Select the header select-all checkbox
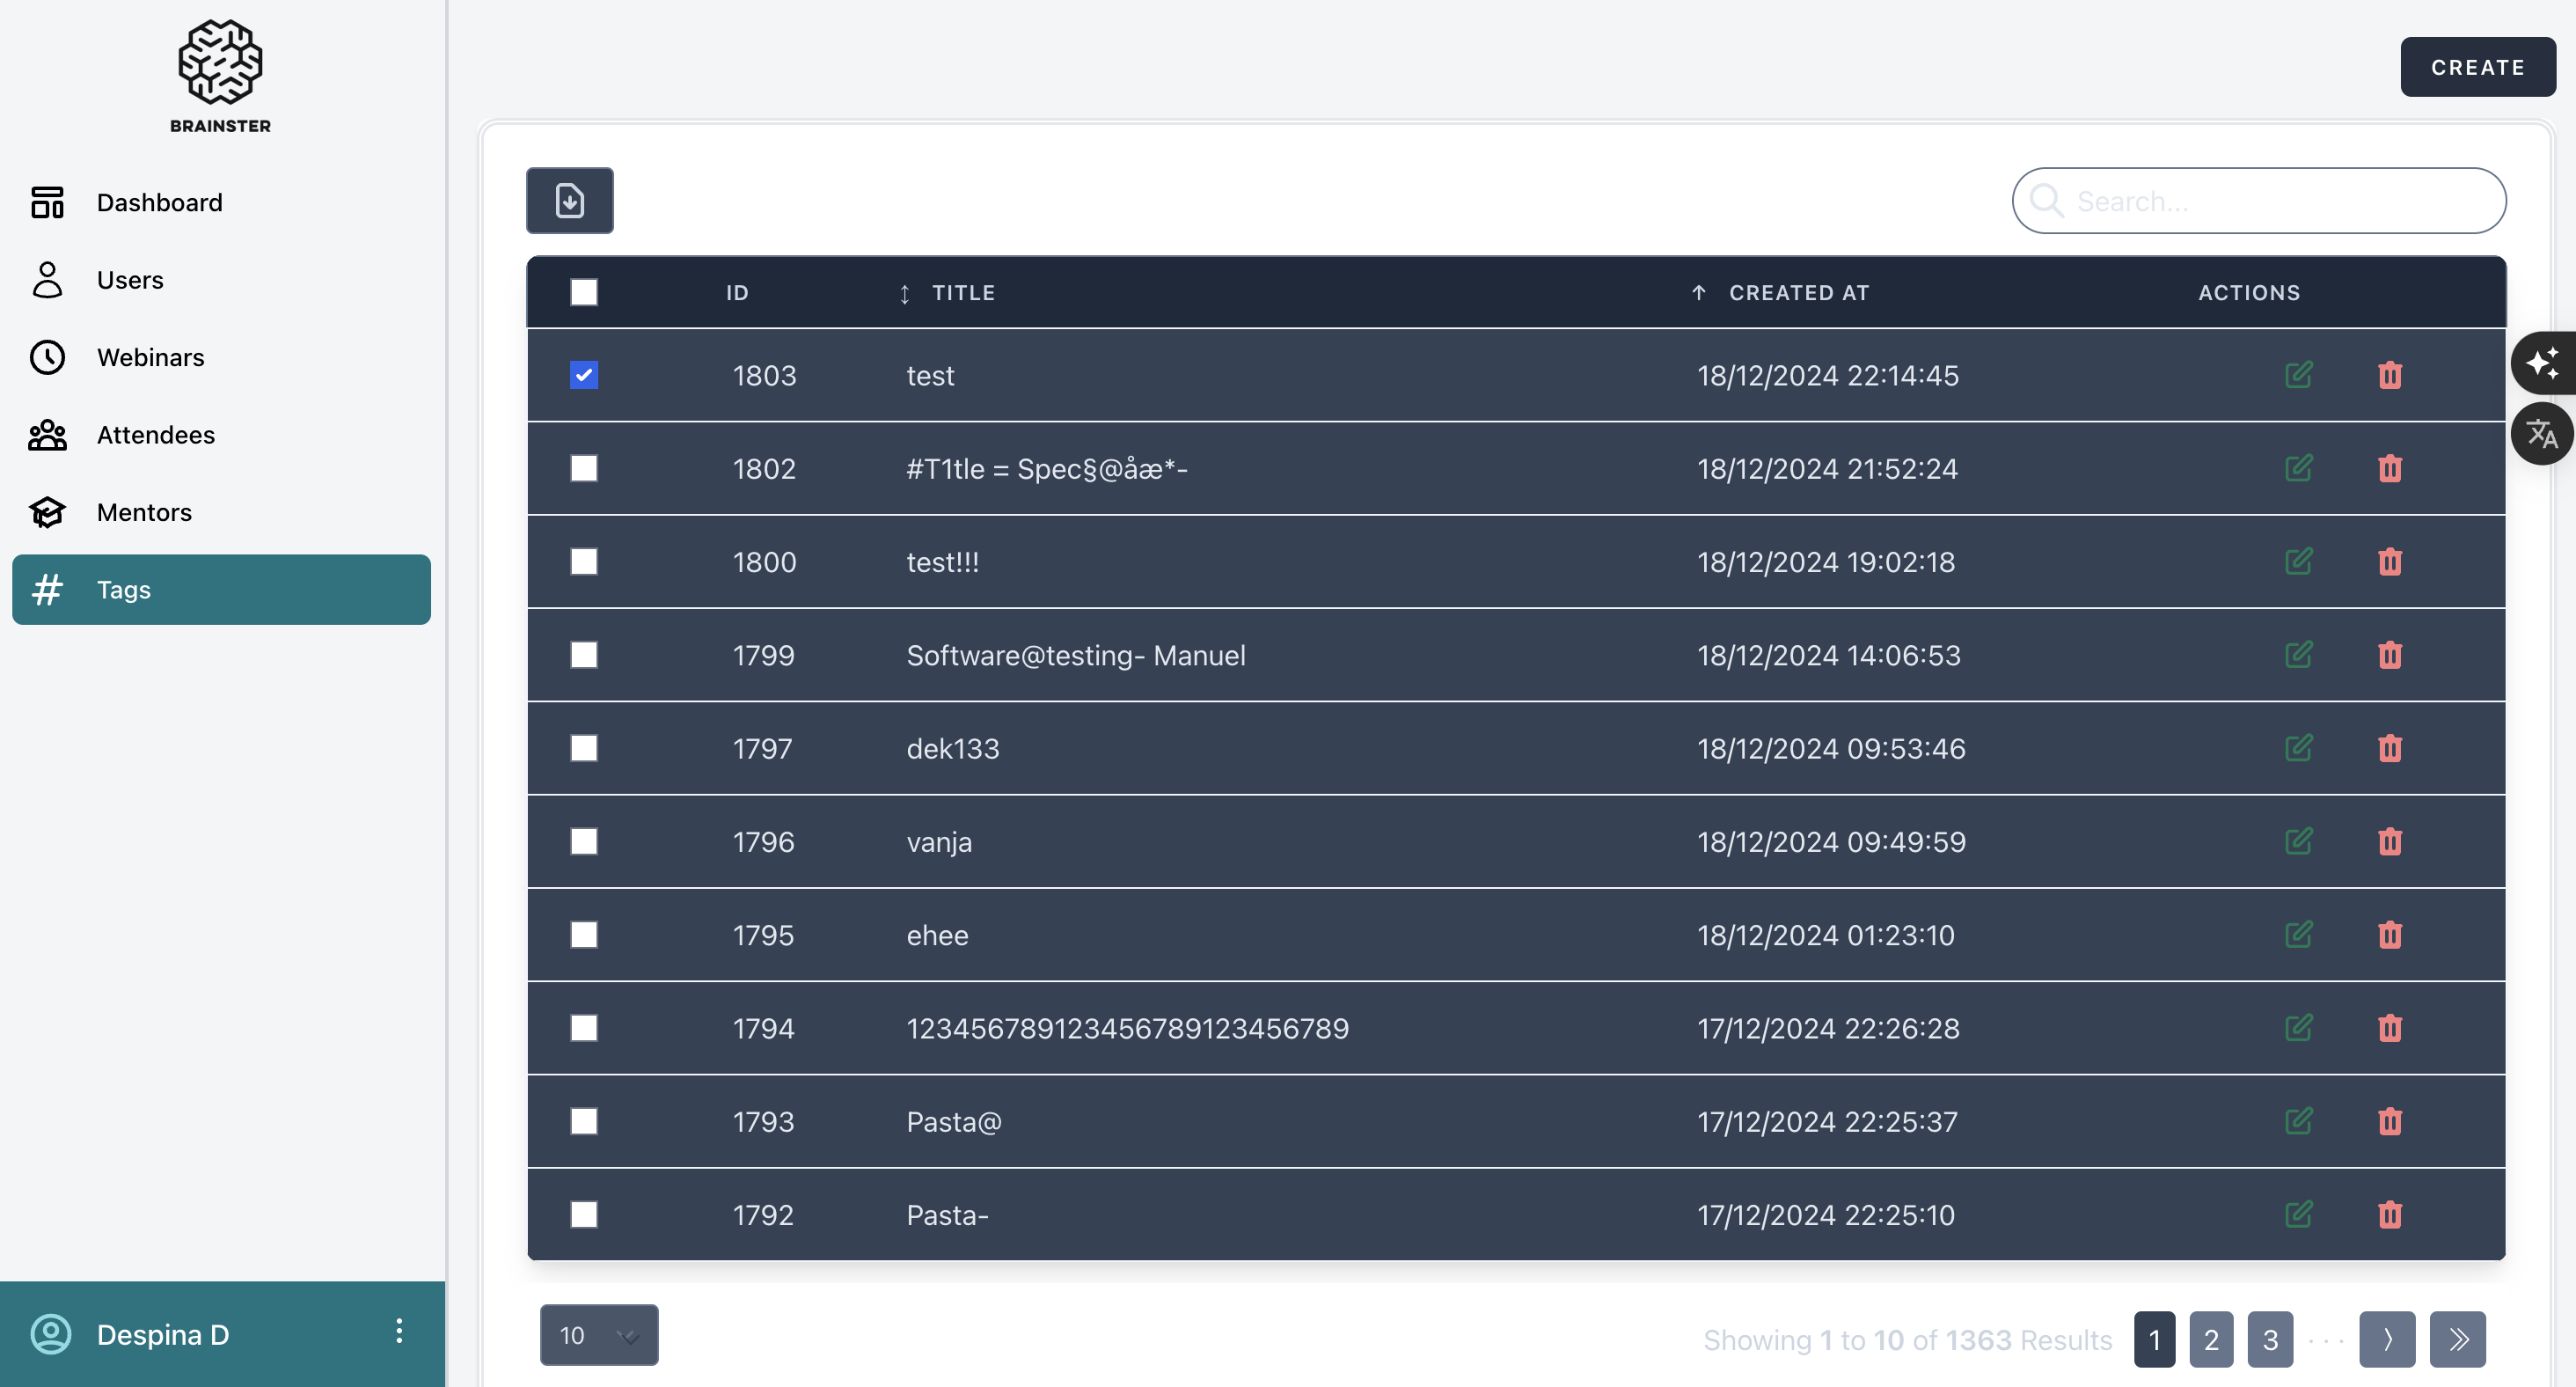The width and height of the screenshot is (2576, 1387). coord(584,292)
